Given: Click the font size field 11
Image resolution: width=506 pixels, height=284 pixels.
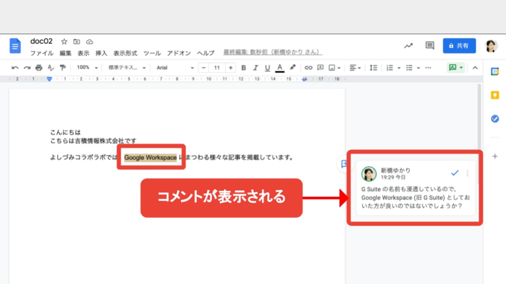Looking at the screenshot, I should (217, 68).
